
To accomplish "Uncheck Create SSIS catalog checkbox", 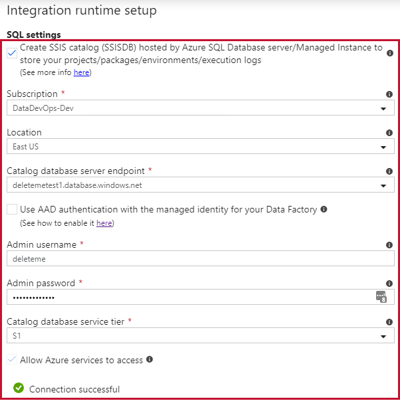I will click(x=12, y=53).
